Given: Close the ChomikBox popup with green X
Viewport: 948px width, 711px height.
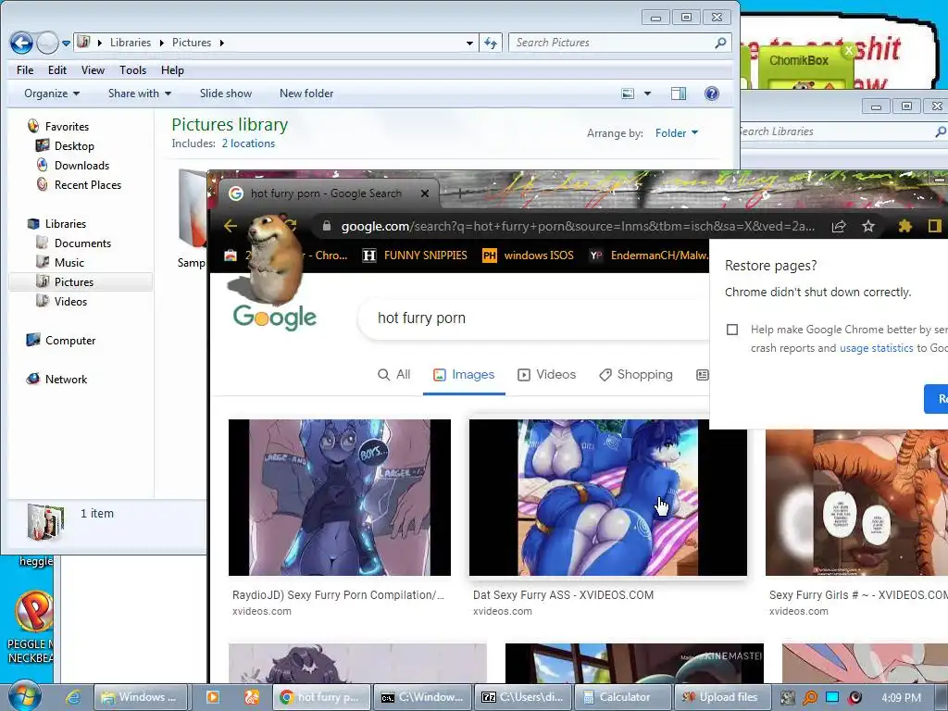Looking at the screenshot, I should point(849,51).
